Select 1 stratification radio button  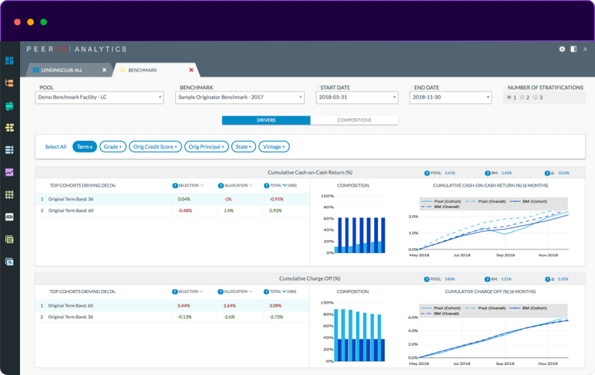(509, 97)
